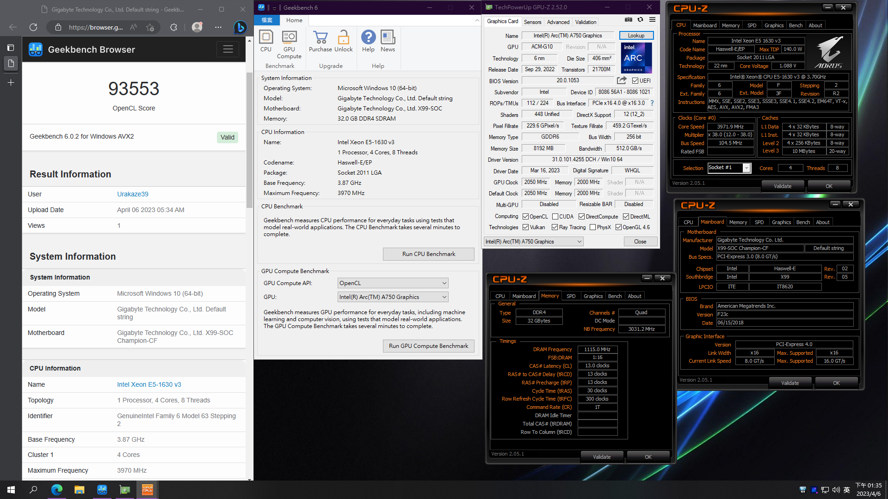Collapse Geekbench ribbon chevron

point(477,20)
